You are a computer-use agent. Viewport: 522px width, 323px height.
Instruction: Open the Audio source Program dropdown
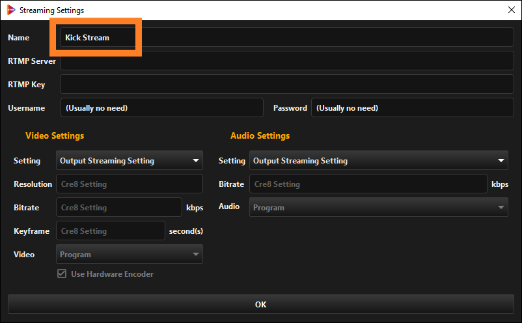click(379, 207)
